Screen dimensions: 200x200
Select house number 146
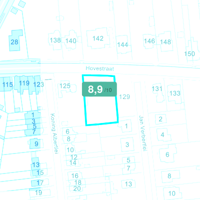[149, 41]
